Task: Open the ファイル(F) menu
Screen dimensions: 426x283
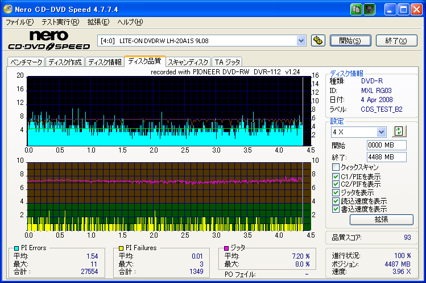Action: (19, 22)
